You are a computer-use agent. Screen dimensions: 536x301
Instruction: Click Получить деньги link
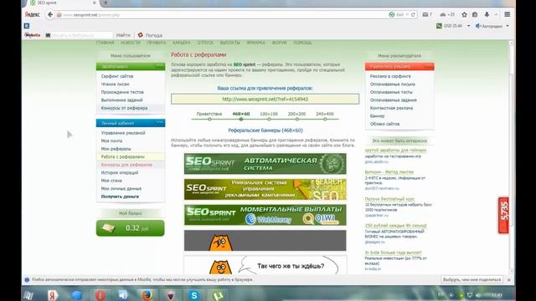coord(120,196)
